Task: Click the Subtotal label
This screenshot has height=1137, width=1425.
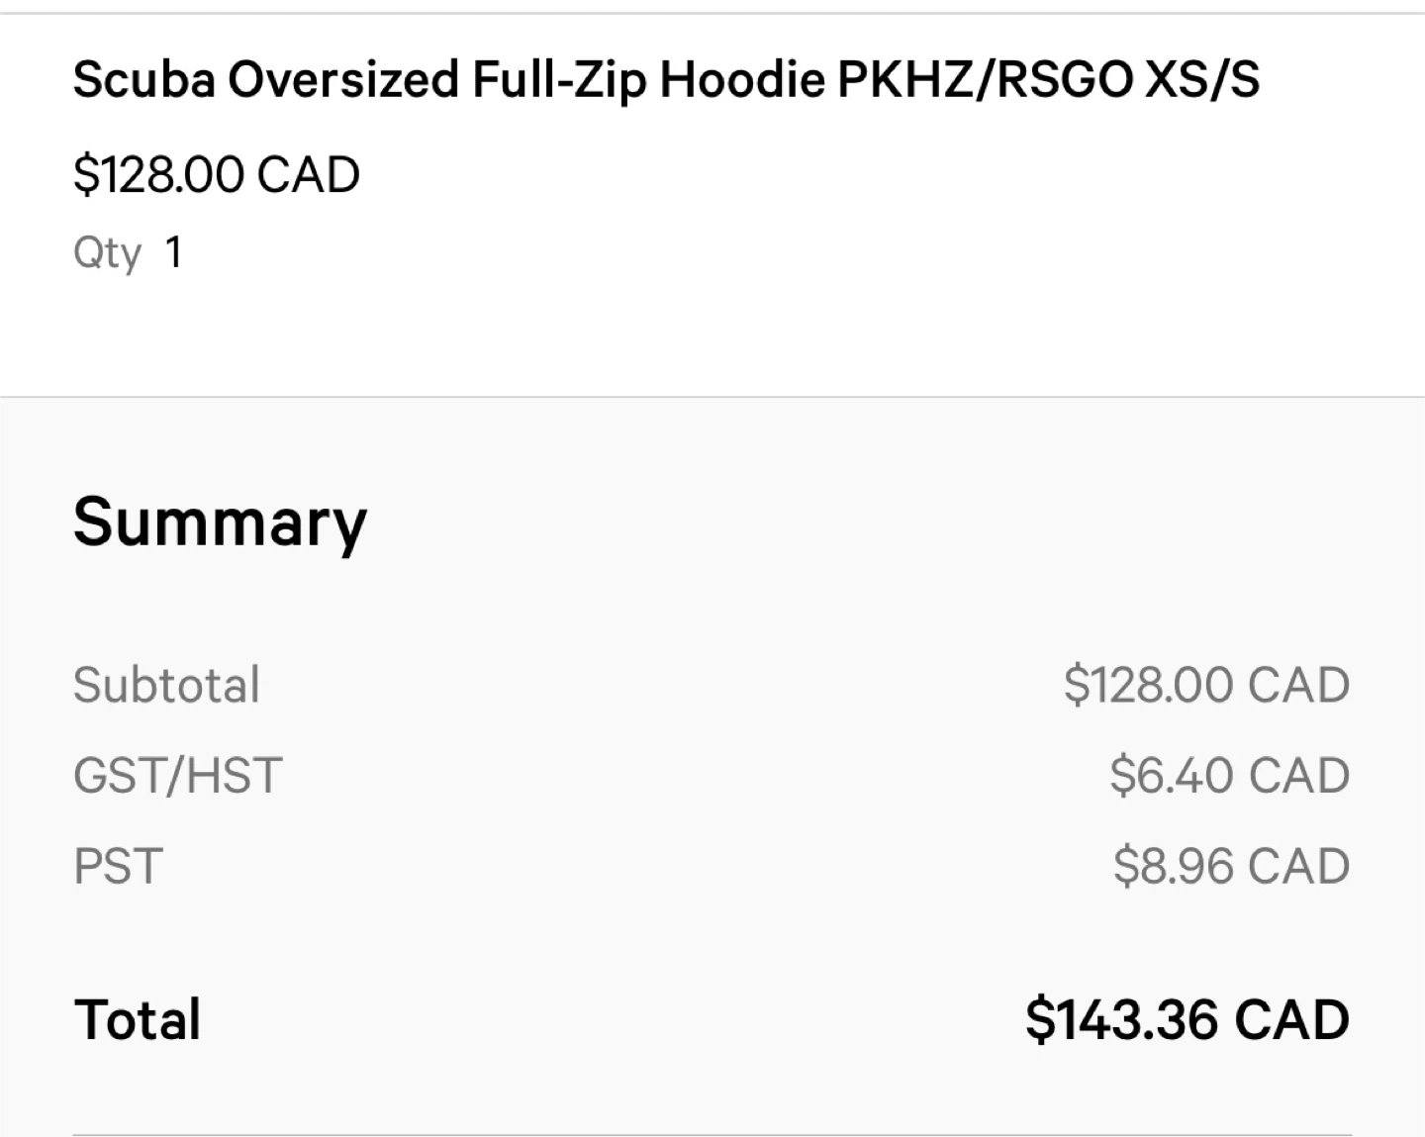Action: click(166, 685)
